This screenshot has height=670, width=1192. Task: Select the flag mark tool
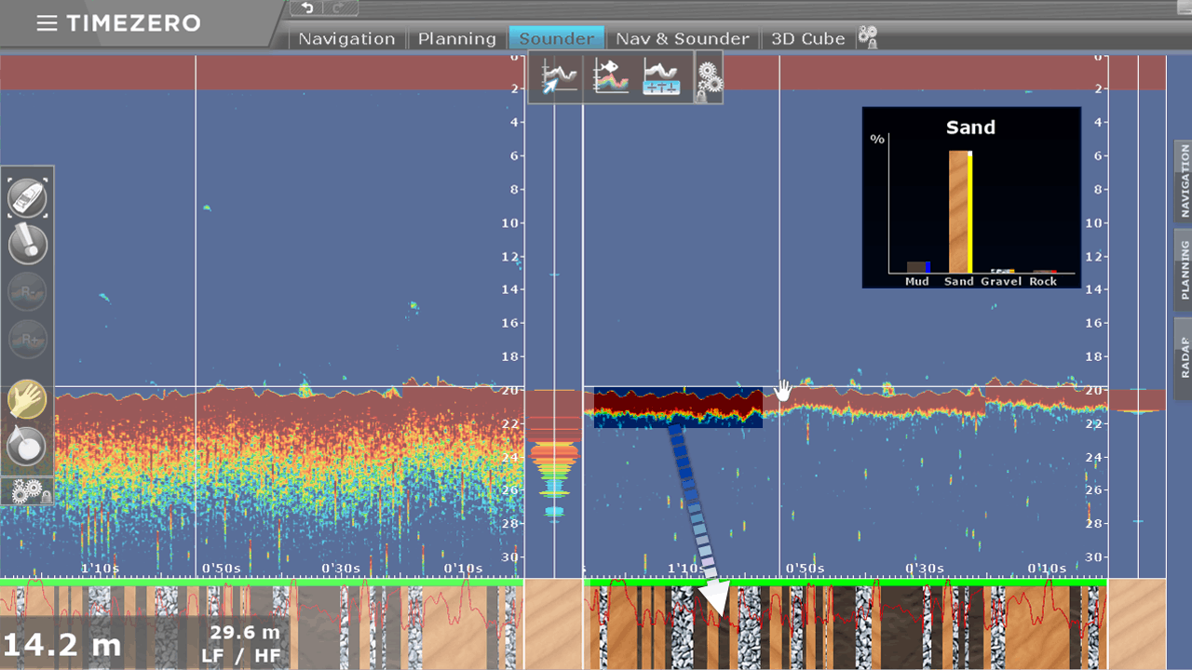click(28, 447)
